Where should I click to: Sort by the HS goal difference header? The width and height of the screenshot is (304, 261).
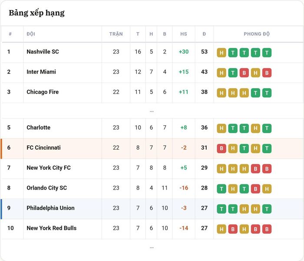184,34
